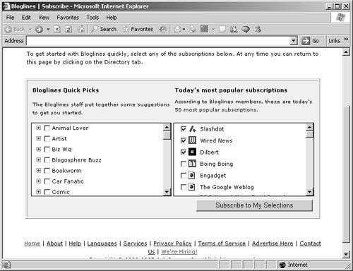
Task: Click the page icon at the status bar left
Action: (x=6, y=265)
